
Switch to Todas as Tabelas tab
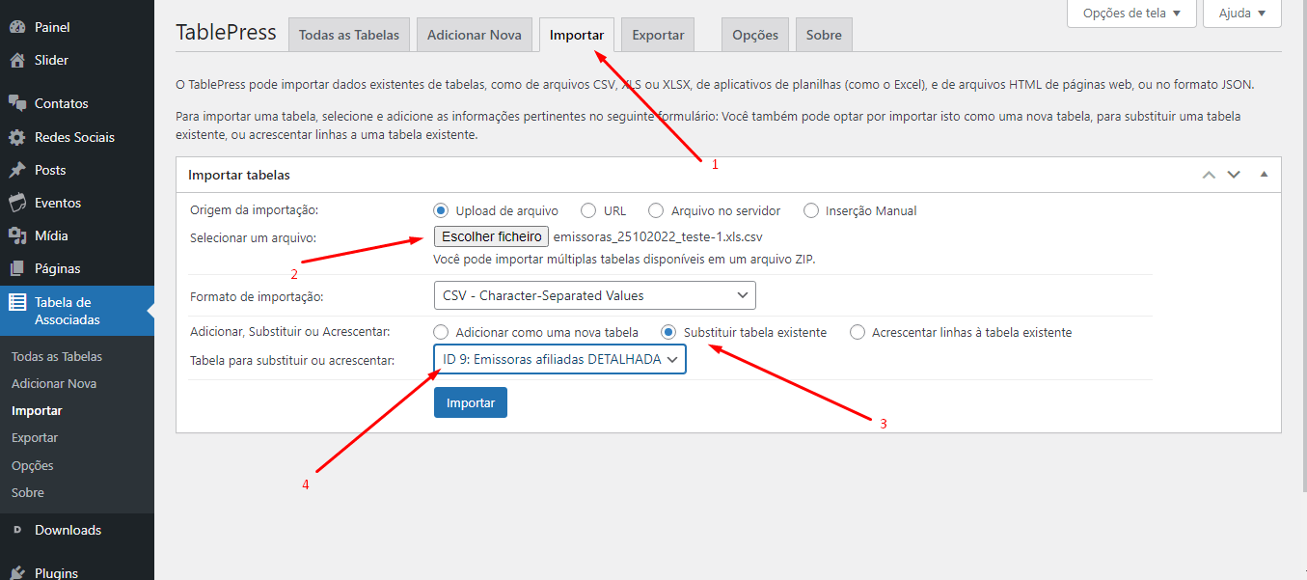pyautogui.click(x=349, y=35)
